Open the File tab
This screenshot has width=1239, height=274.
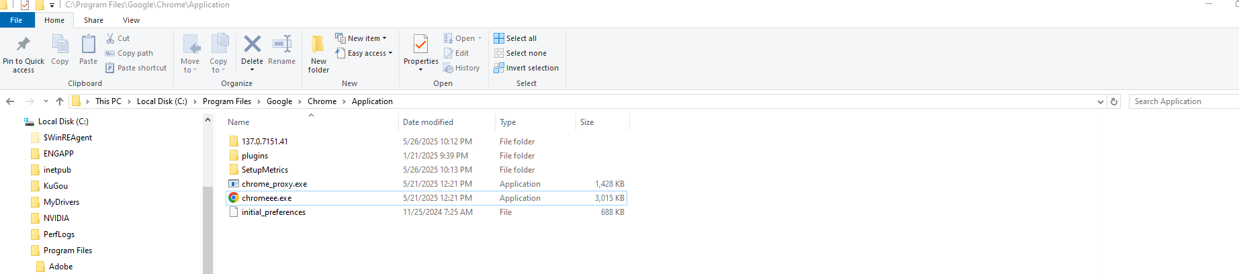[x=16, y=20]
